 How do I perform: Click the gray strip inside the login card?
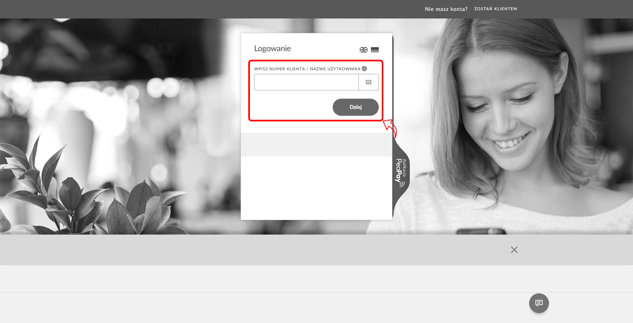tap(316, 145)
